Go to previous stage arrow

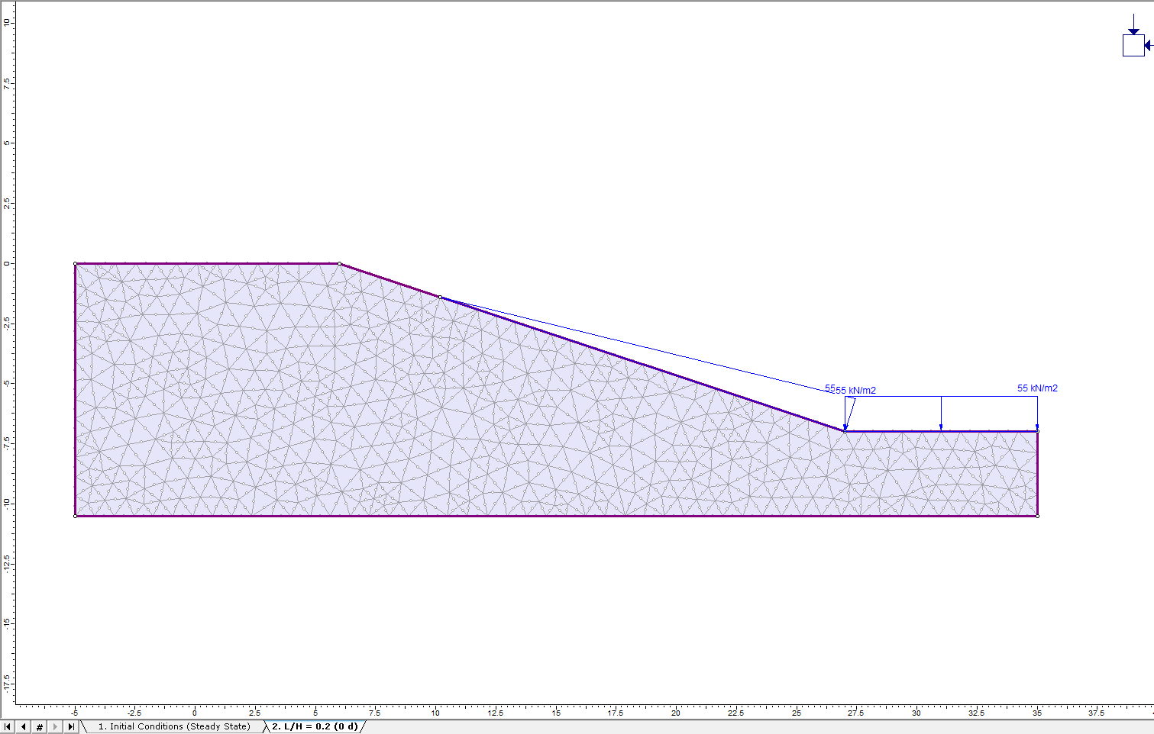click(x=24, y=727)
